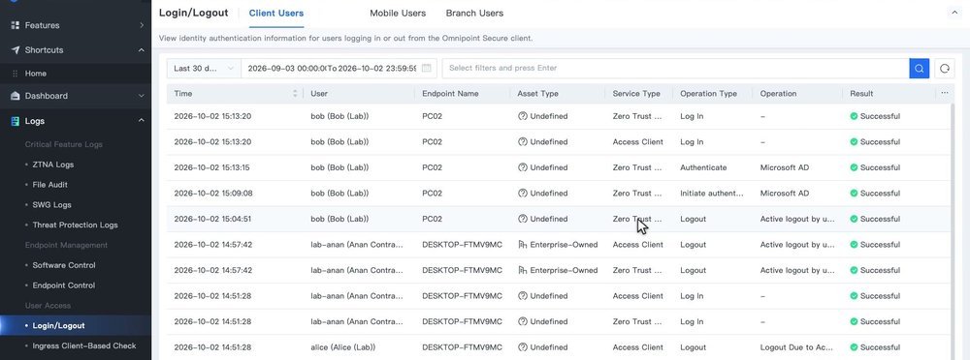Screen dimensions: 970x360
Task: Click the Time column sort arrows
Action: click(x=295, y=93)
